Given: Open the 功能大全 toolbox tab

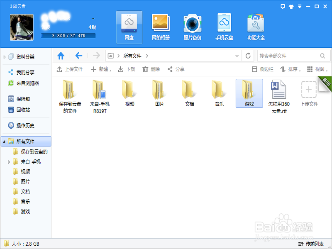Looking at the screenshot, I should [x=256, y=27].
